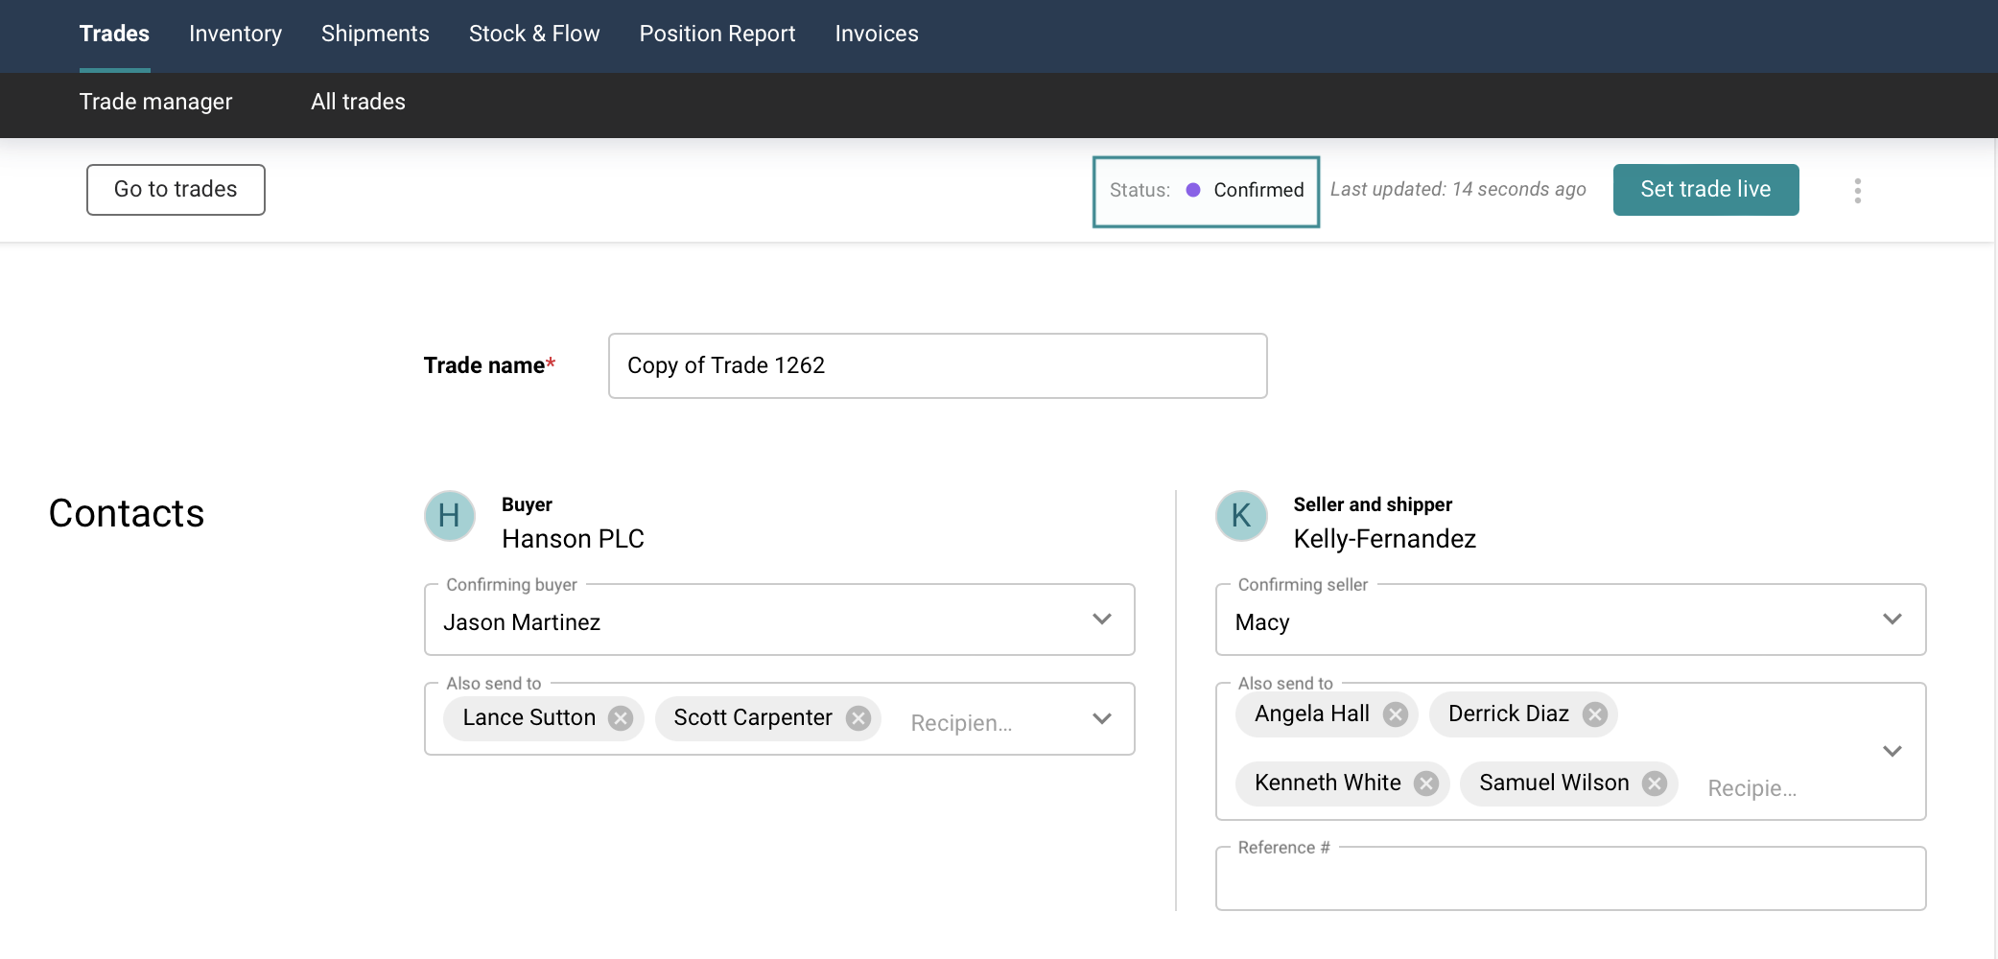
Task: Open buyer Also send to dropdown arrow
Action: point(1101,719)
